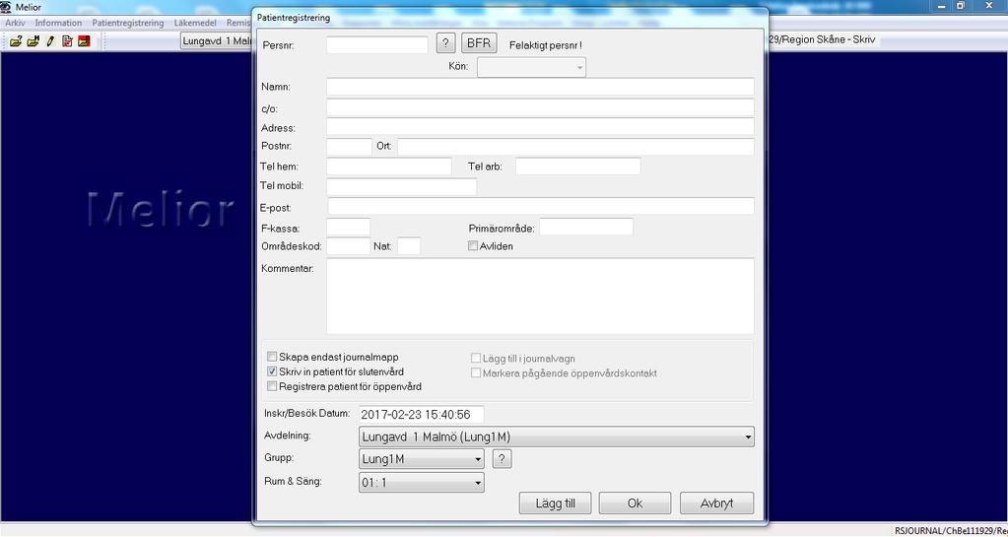
Task: Click into the Ort field
Action: [x=575, y=147]
